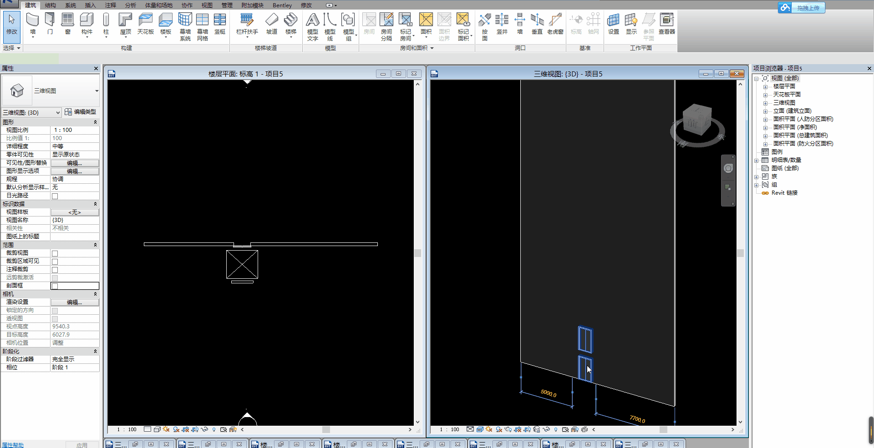Click 编辑 button for 图形显示选项
The height and width of the screenshot is (448, 874).
75,171
